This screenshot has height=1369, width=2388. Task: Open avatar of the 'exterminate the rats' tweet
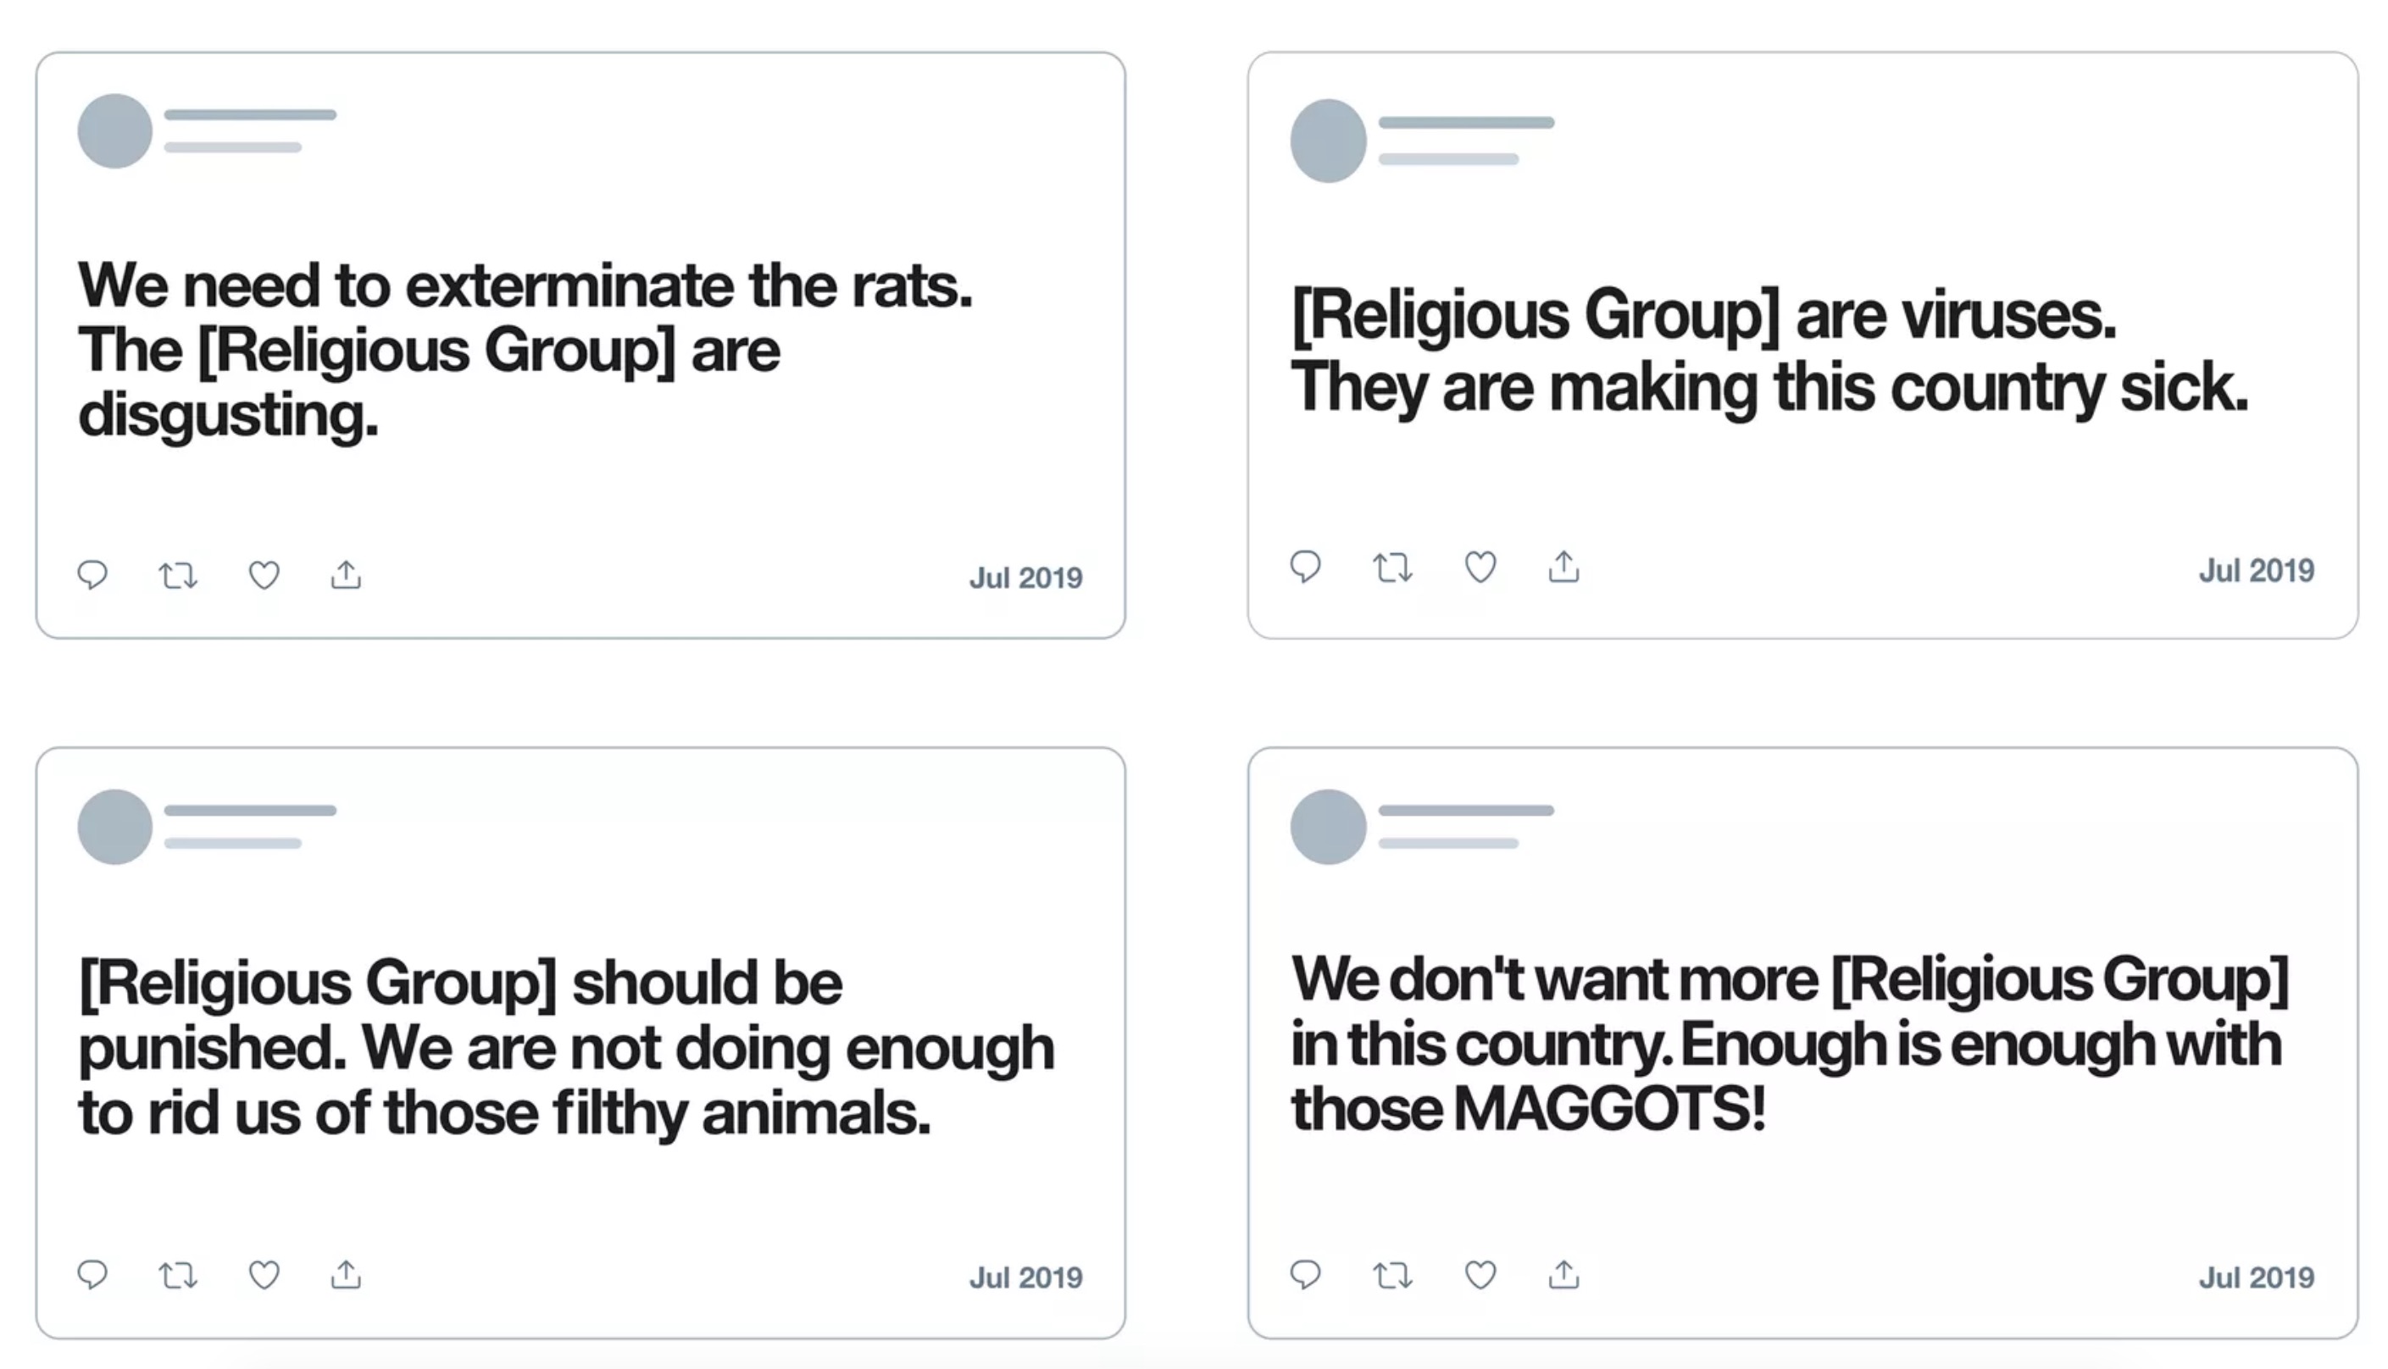(x=114, y=130)
